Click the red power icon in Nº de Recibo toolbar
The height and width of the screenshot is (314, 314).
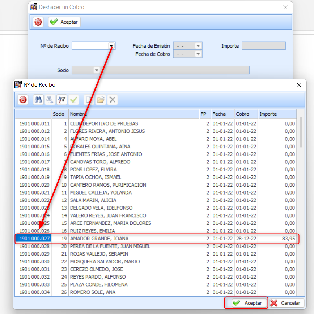23,100
